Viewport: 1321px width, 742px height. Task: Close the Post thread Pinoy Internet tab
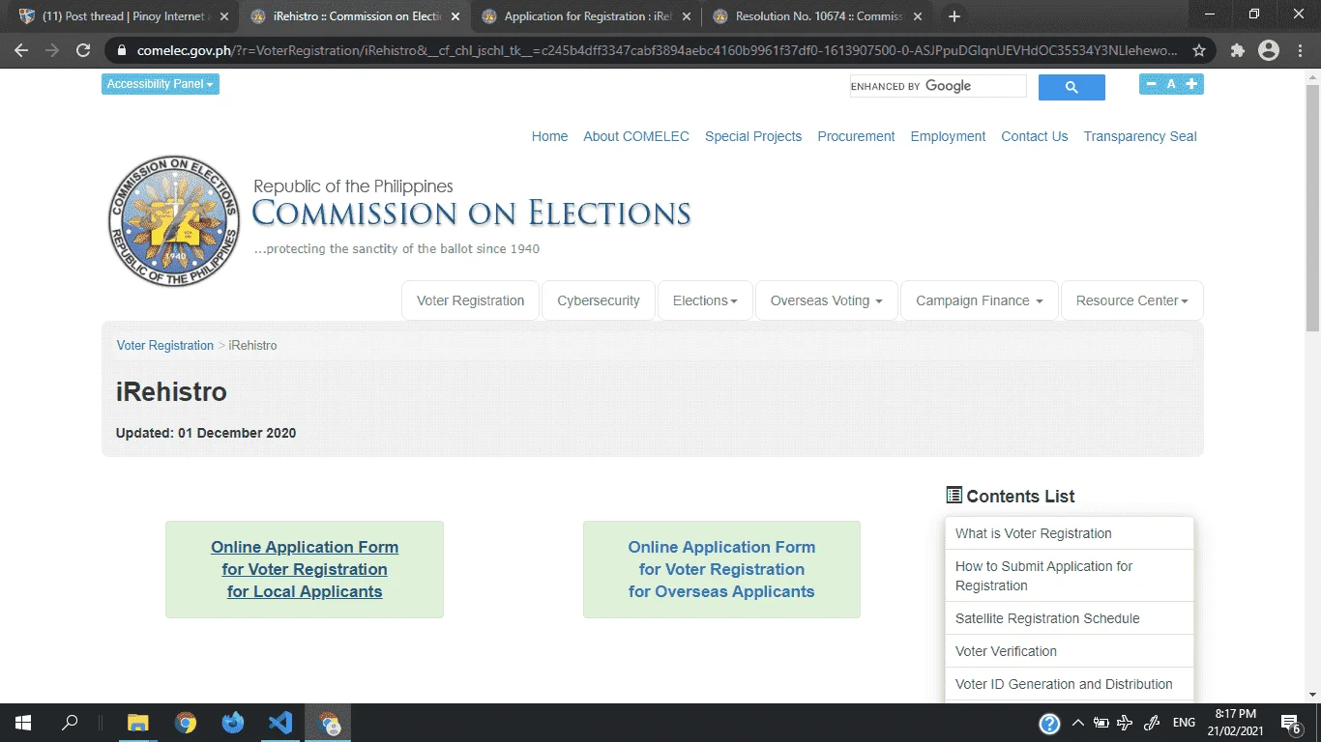(224, 16)
